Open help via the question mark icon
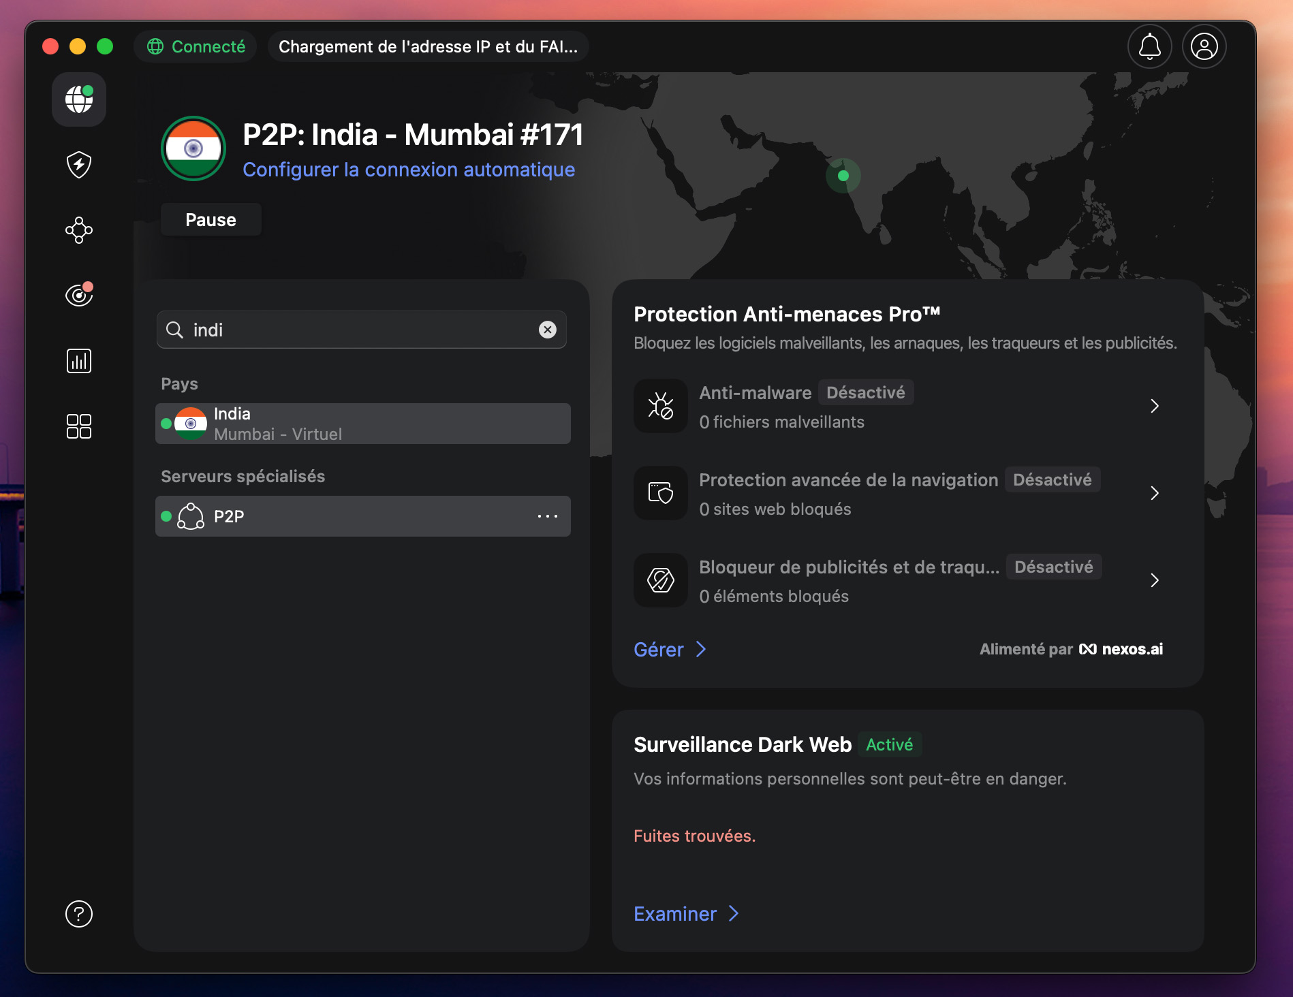 pyautogui.click(x=78, y=915)
